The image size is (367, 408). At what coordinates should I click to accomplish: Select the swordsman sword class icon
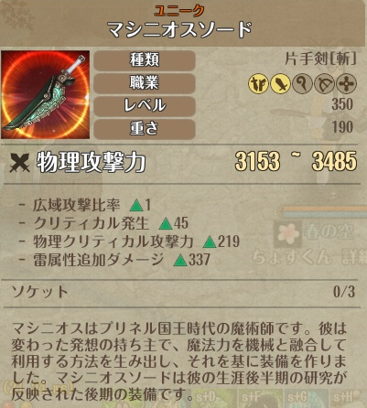click(x=281, y=83)
